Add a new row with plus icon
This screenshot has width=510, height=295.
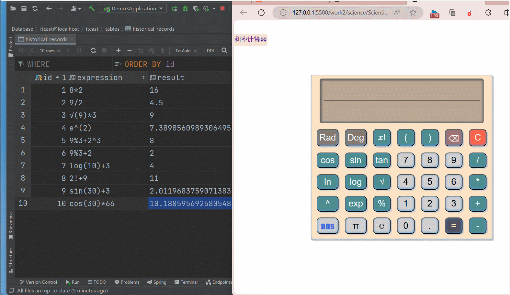pos(119,50)
